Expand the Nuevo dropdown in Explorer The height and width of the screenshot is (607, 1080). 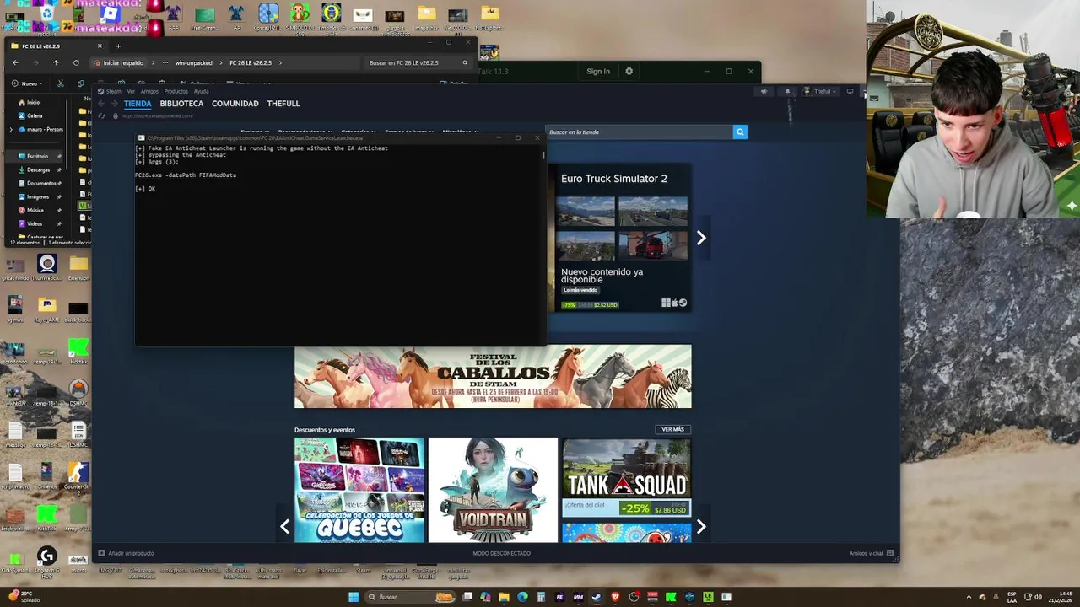coord(26,83)
